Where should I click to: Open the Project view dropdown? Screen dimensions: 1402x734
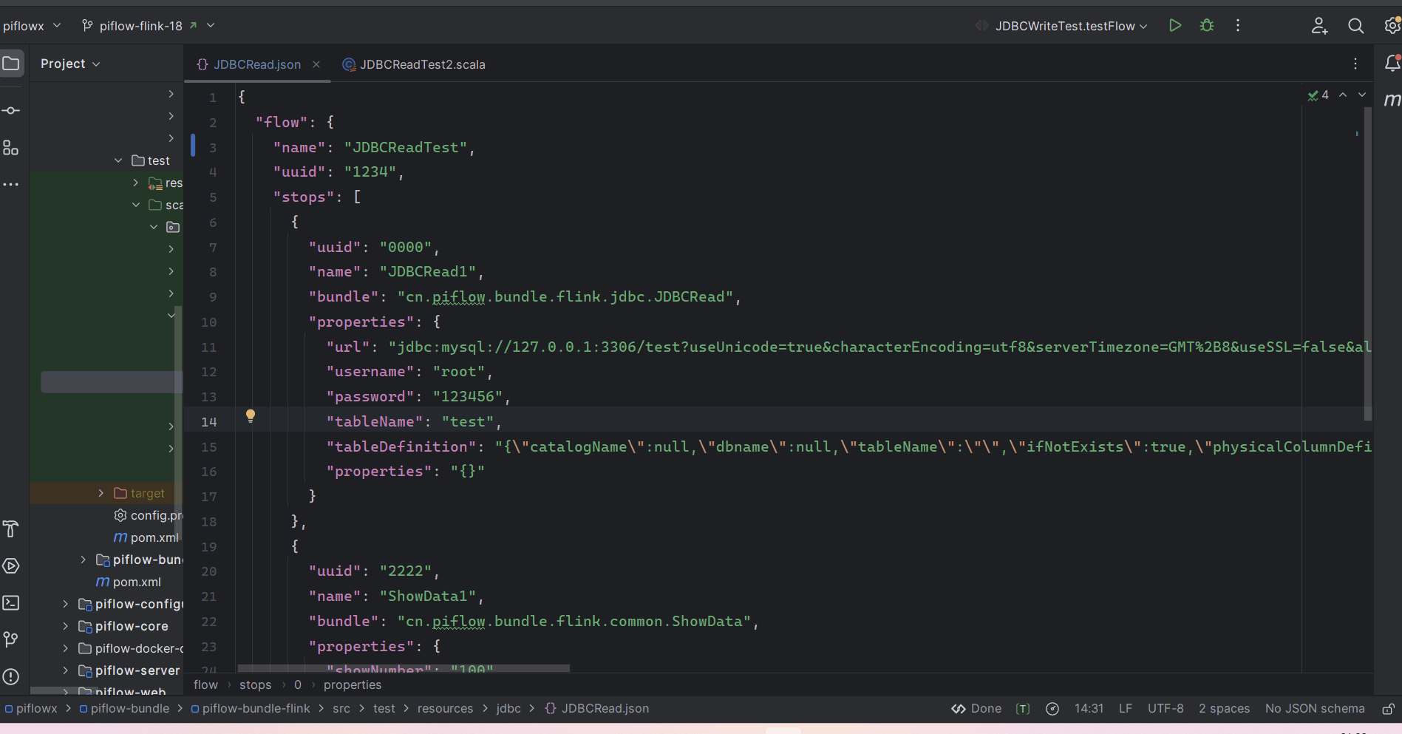point(70,64)
